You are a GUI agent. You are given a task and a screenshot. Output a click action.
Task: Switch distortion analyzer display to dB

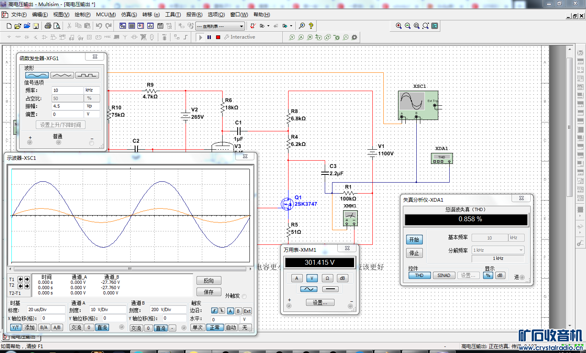point(500,275)
